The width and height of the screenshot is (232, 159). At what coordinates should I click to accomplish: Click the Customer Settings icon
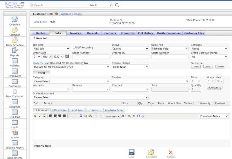56,14
